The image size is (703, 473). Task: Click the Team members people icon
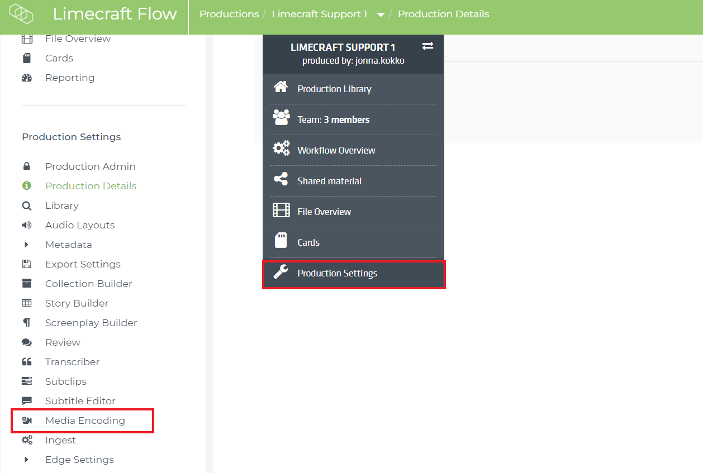point(281,117)
